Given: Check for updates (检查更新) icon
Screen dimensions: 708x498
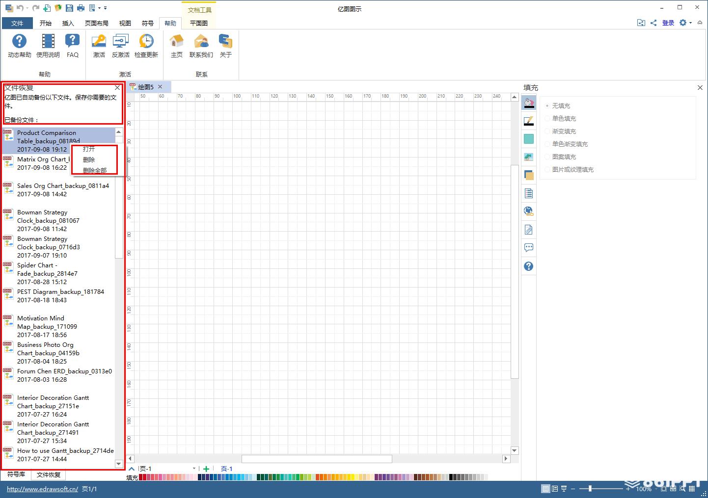Looking at the screenshot, I should [x=146, y=46].
